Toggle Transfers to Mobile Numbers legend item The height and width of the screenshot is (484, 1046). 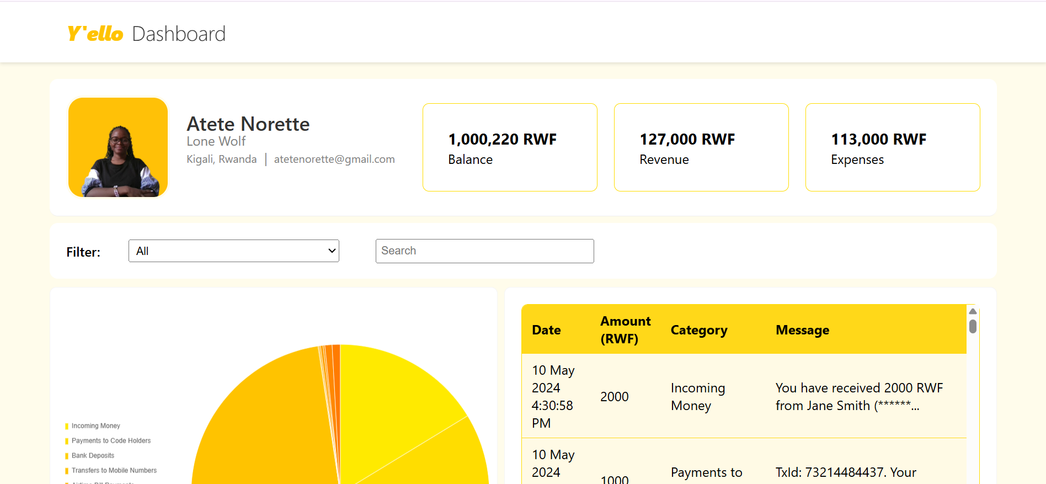(114, 471)
